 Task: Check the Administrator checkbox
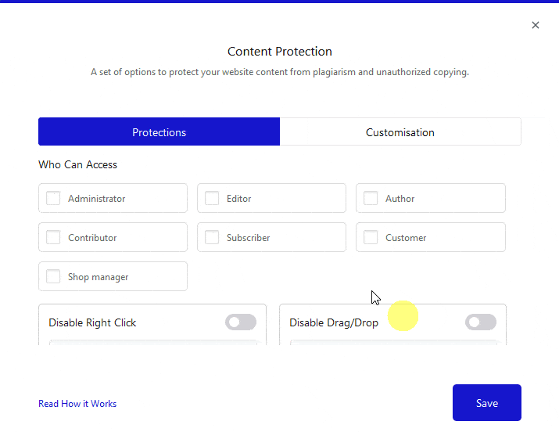(x=53, y=199)
